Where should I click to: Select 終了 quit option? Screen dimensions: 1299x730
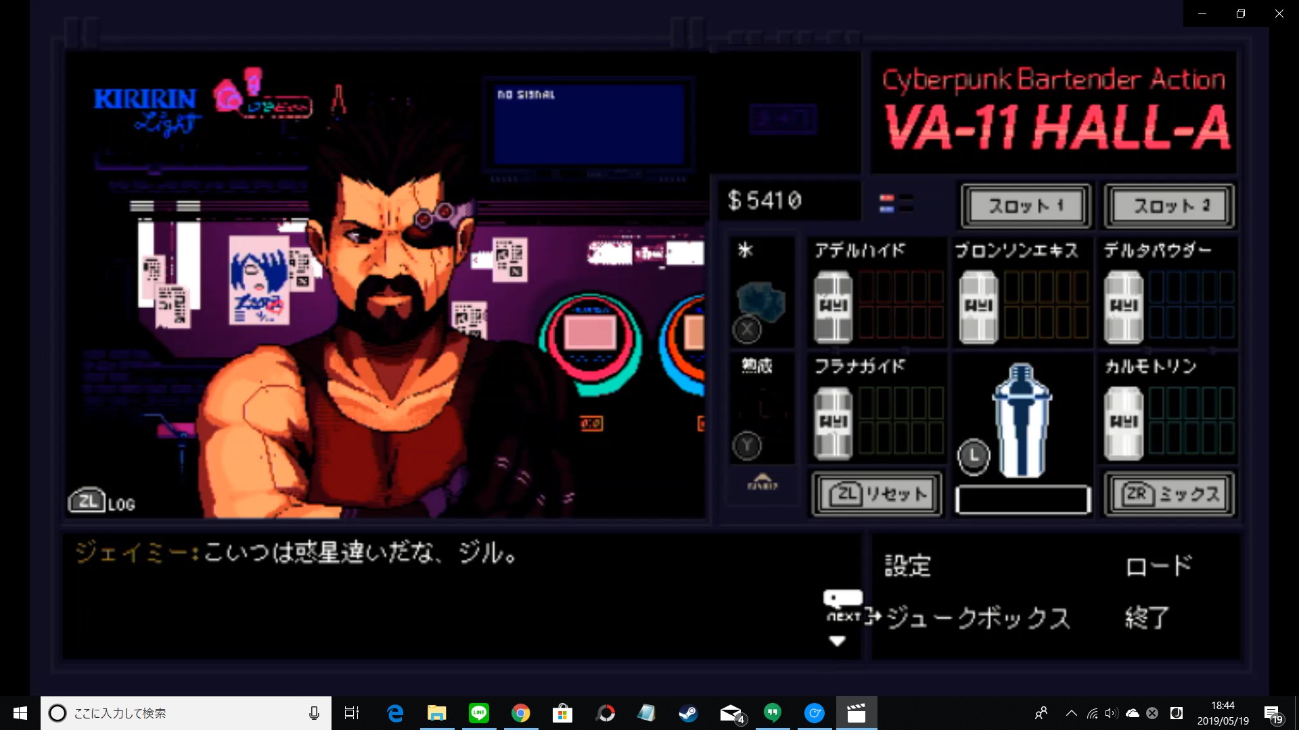1147,618
